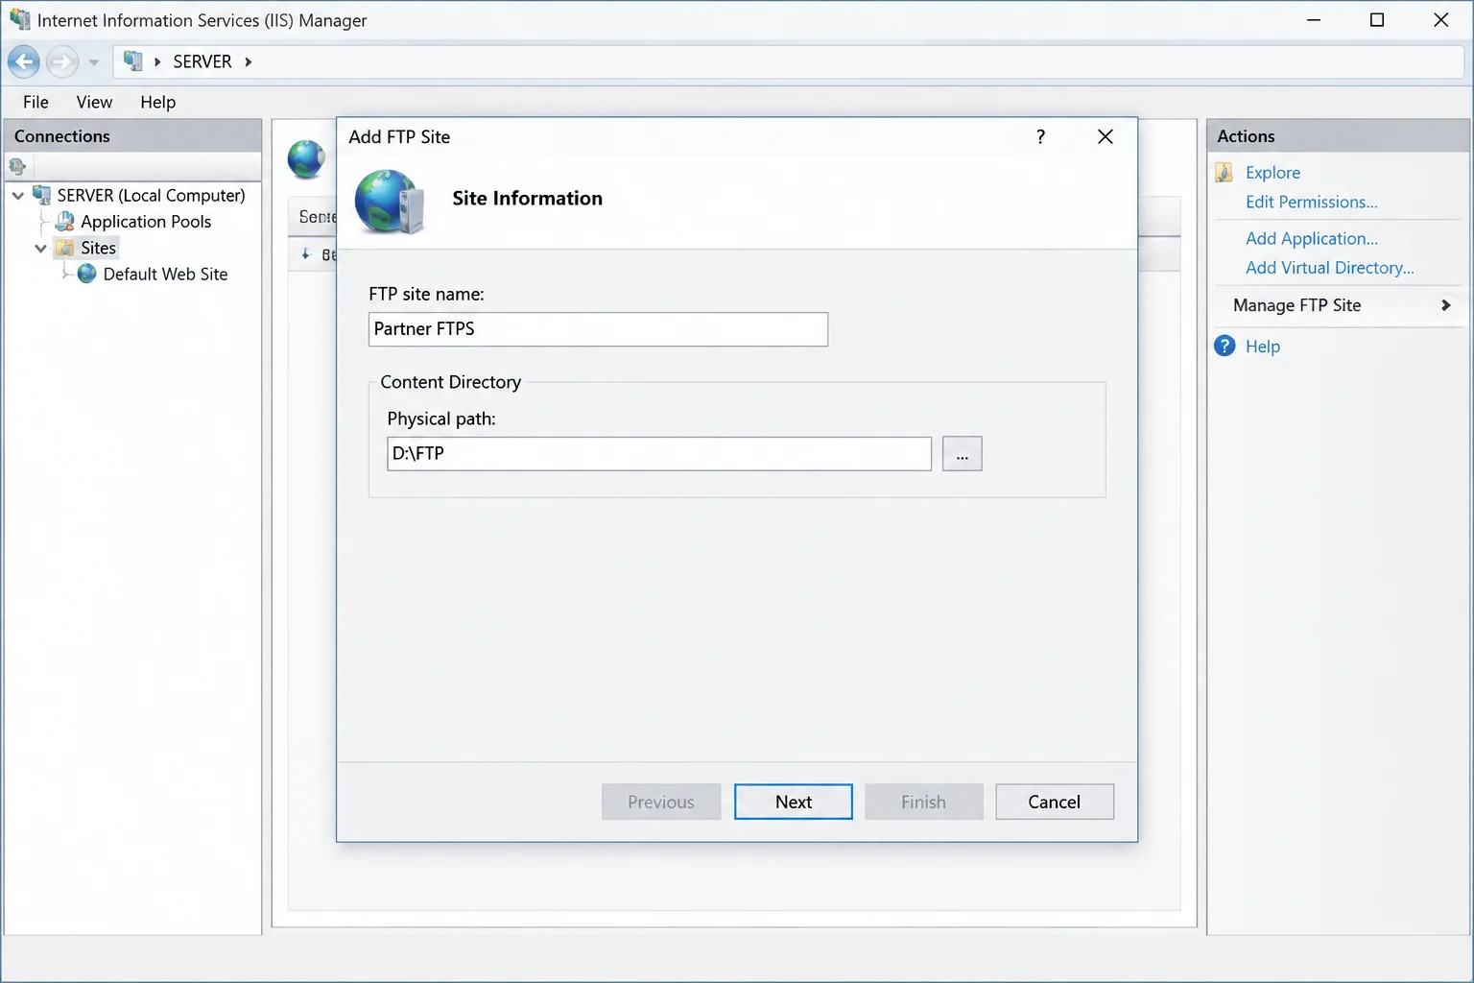Viewport: 1474px width, 983px height.
Task: Collapse the SERVER (Local Computer) node
Action: pyautogui.click(x=17, y=196)
